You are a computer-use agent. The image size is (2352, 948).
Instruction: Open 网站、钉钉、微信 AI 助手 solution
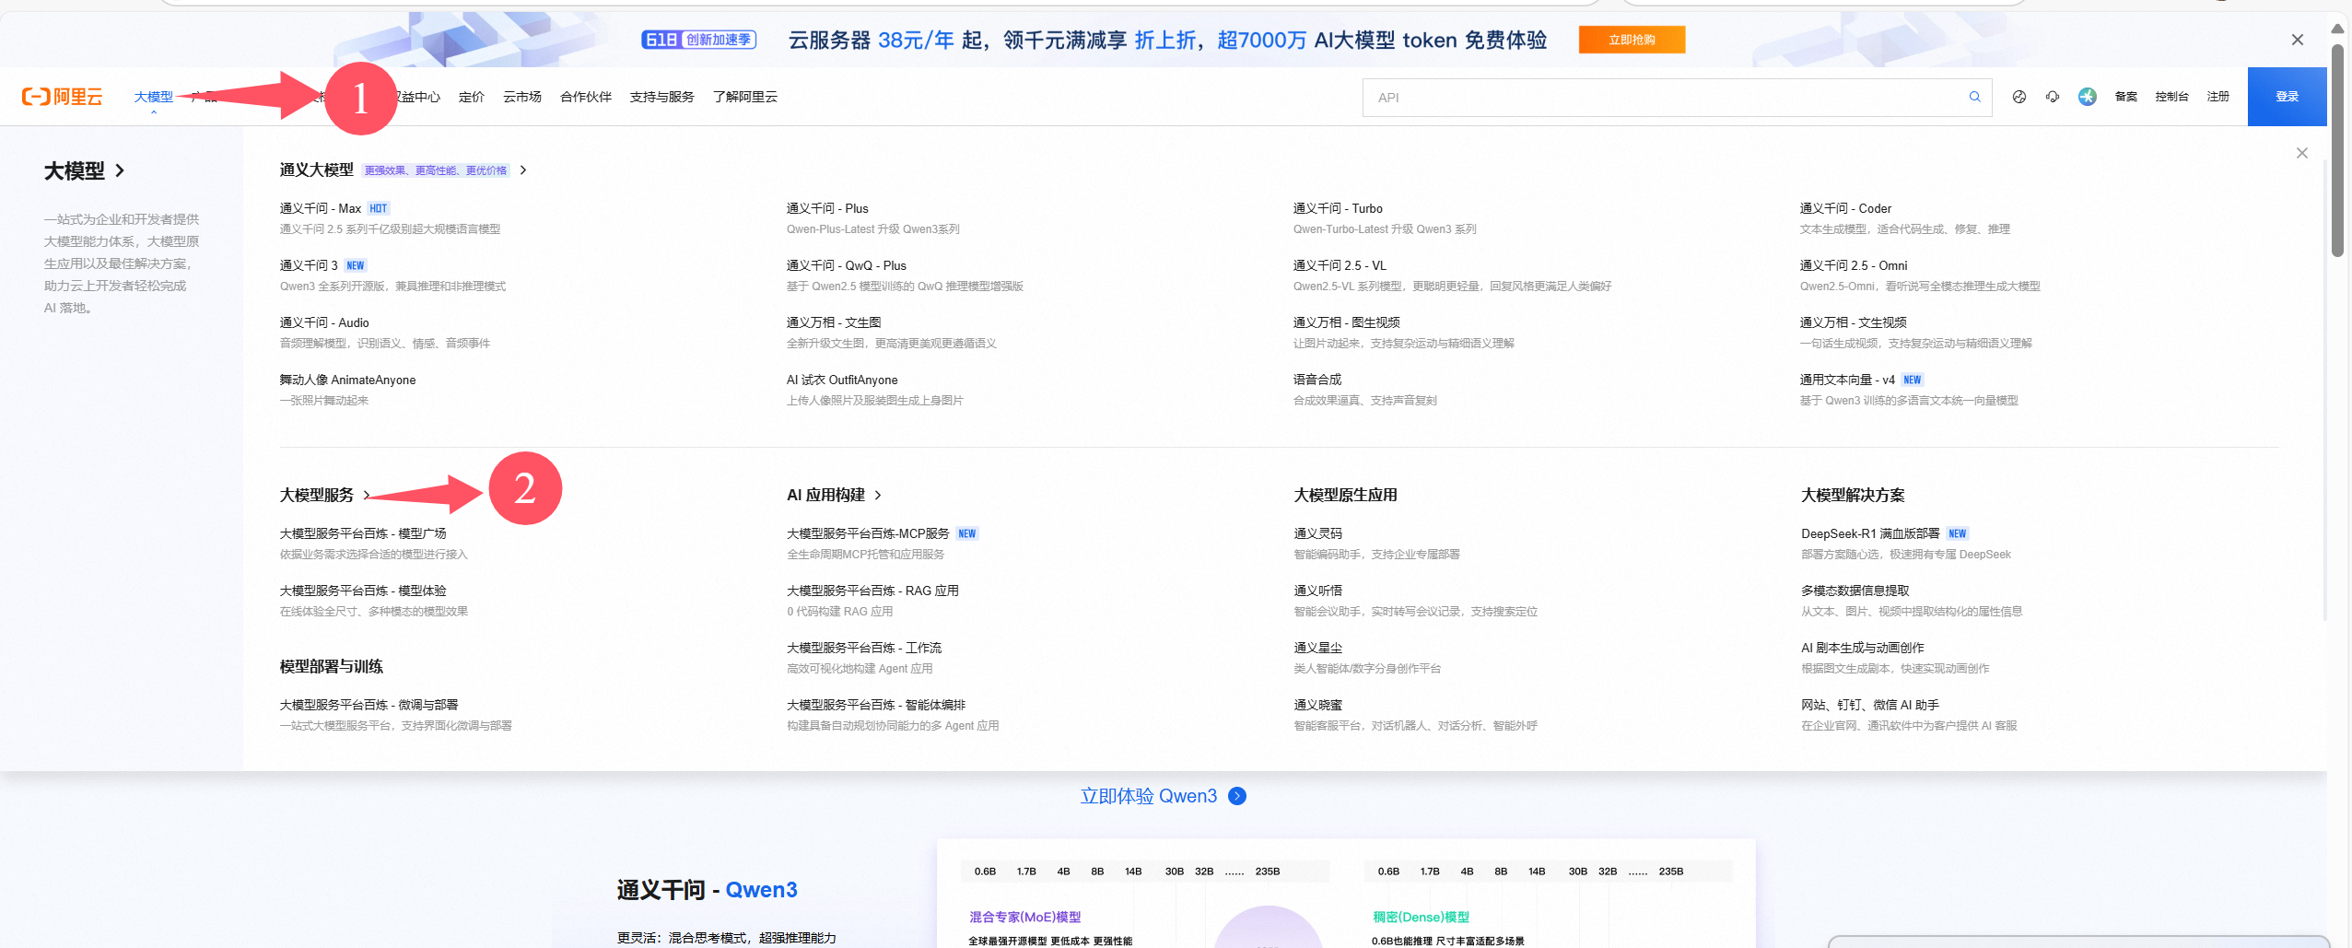[x=1870, y=706]
